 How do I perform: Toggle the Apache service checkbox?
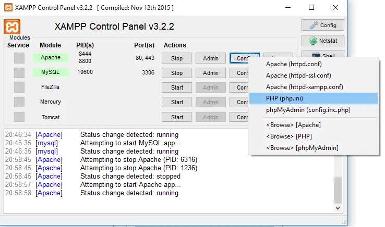[x=19, y=58]
